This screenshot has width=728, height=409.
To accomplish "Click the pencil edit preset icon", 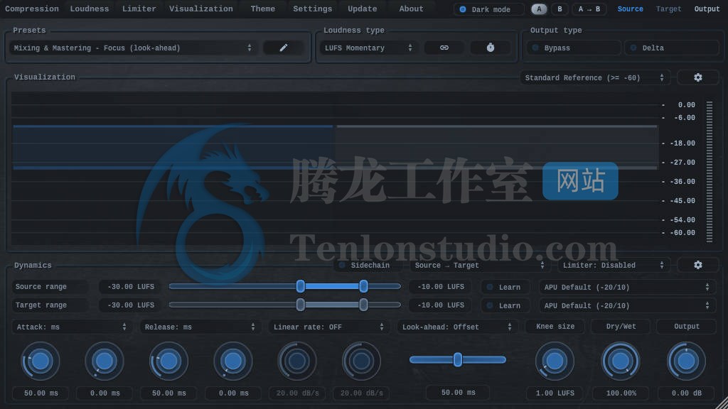I will point(284,48).
